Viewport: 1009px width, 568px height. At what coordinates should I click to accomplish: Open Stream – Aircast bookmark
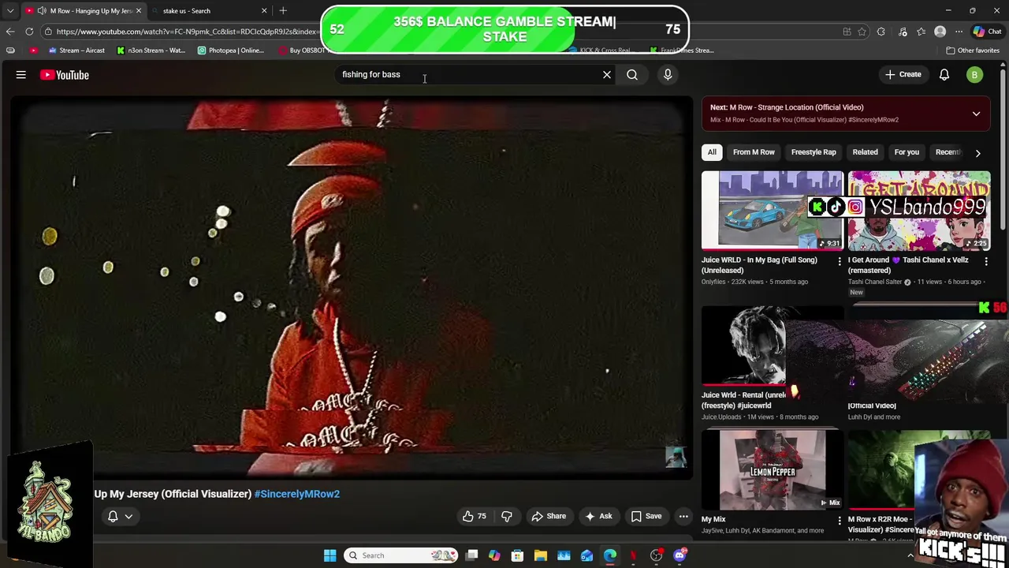[x=76, y=50]
